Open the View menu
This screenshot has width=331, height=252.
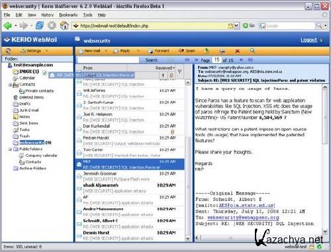point(32,15)
